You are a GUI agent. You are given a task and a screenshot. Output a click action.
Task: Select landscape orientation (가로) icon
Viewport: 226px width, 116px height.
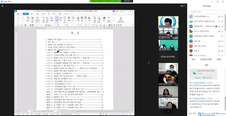tap(60, 18)
